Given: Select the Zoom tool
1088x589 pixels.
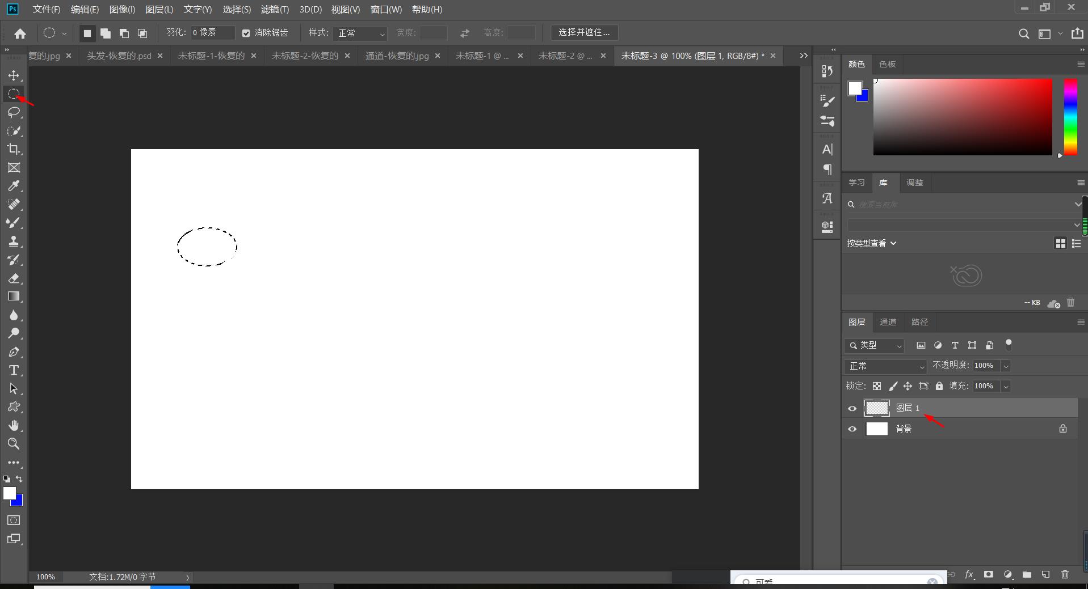Looking at the screenshot, I should click(14, 443).
